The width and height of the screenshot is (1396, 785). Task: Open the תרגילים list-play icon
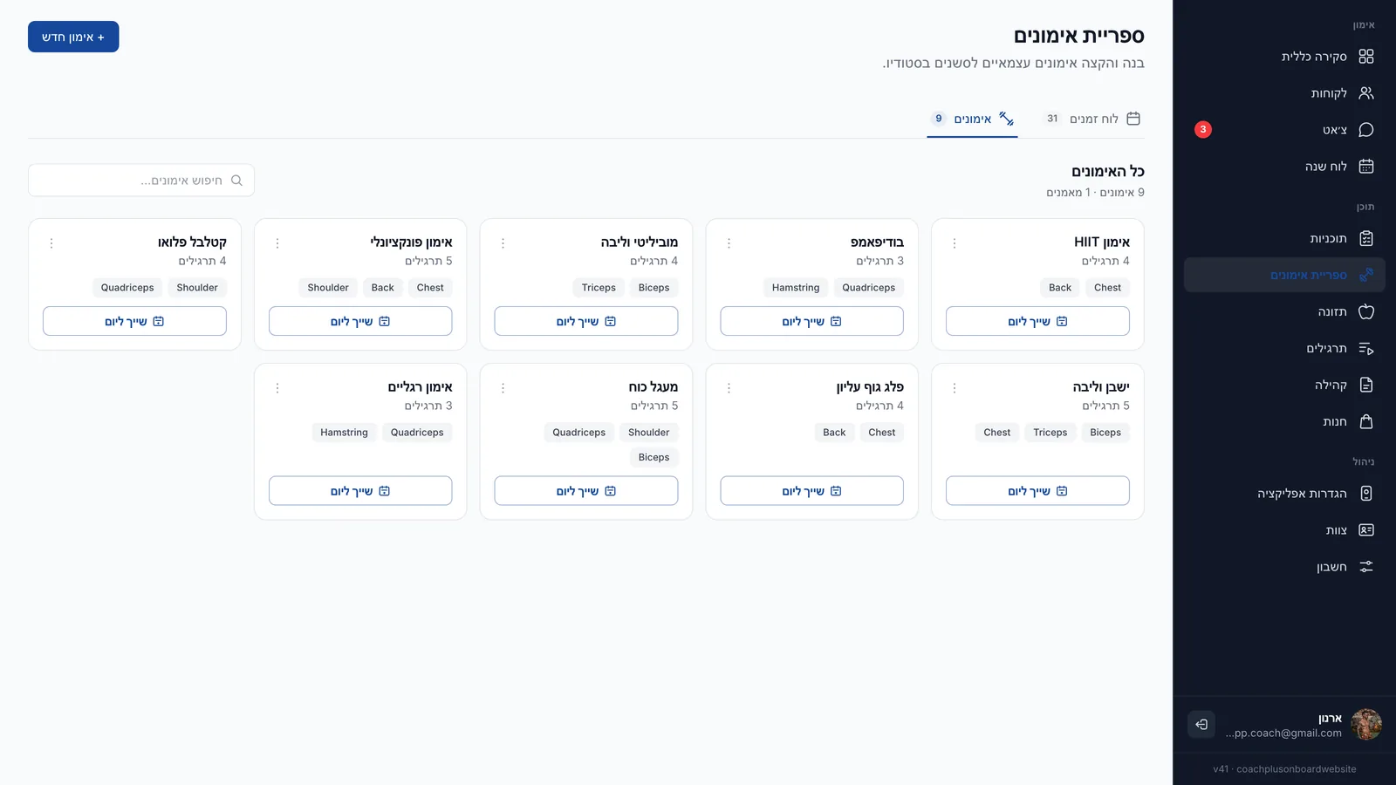pyautogui.click(x=1366, y=349)
